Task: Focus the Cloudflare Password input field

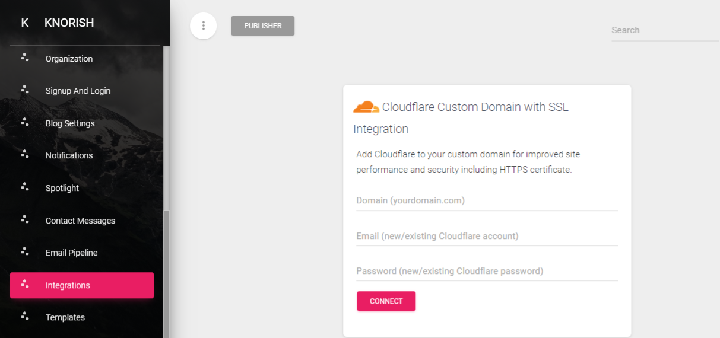Action: pos(487,271)
